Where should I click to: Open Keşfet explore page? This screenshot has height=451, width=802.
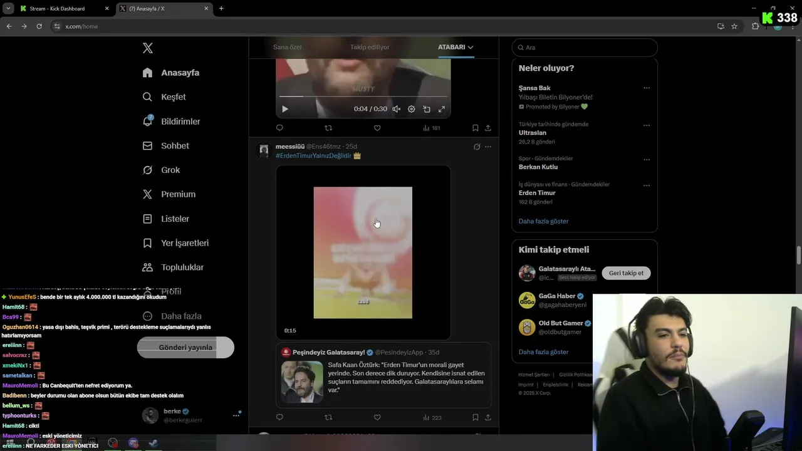(164, 97)
